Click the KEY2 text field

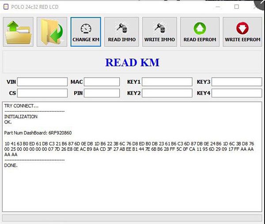(x=167, y=93)
